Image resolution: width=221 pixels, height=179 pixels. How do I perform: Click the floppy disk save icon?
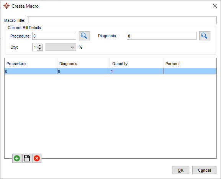pos(27,158)
